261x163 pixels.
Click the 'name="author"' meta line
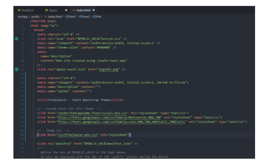pyautogui.click(x=64, y=91)
